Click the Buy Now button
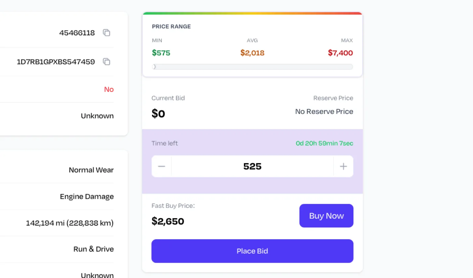 [x=326, y=216]
